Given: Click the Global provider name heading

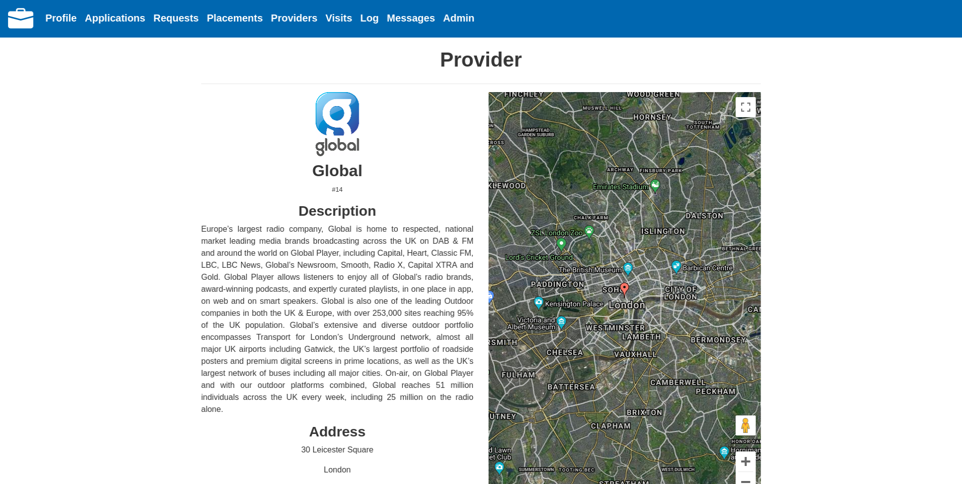Looking at the screenshot, I should point(337,171).
